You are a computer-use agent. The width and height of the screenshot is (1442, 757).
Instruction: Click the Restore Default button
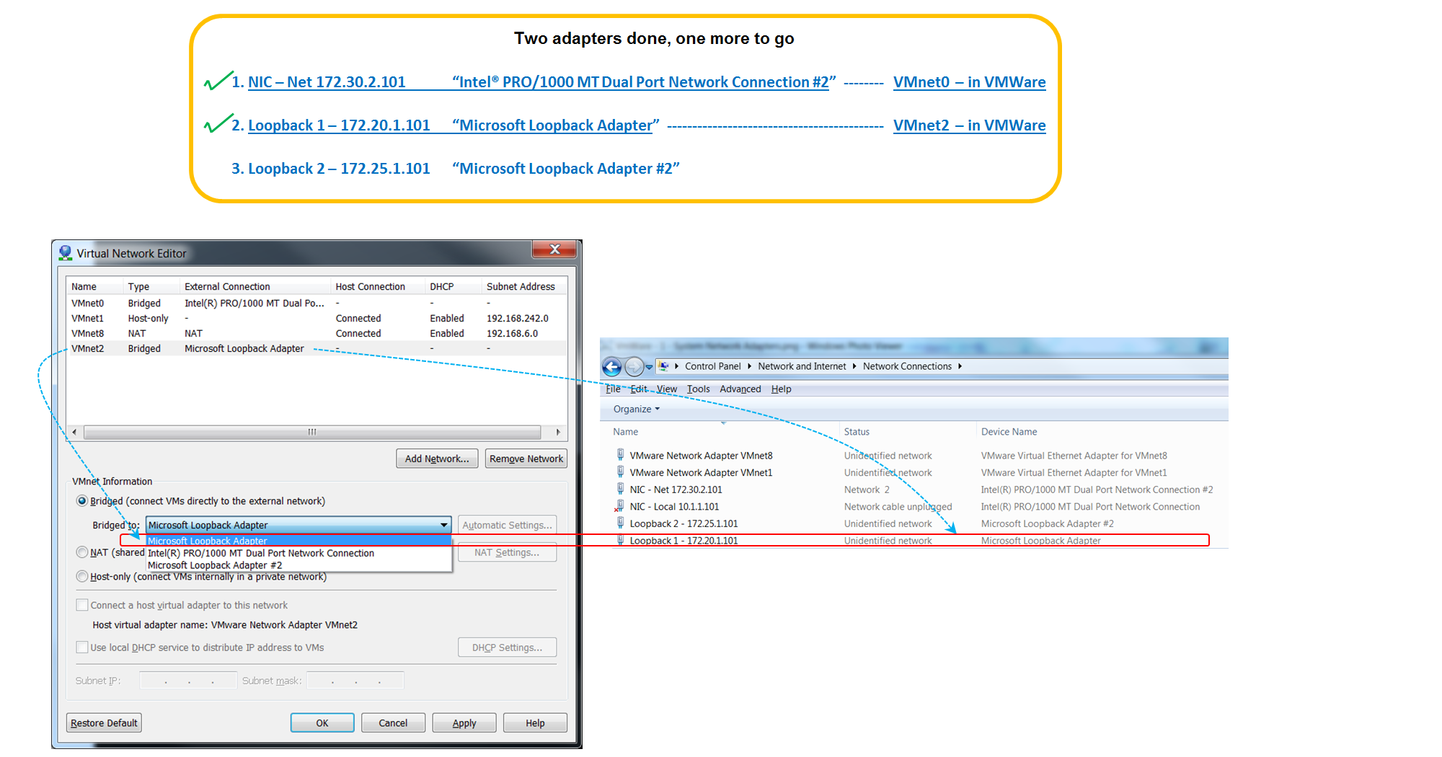tap(103, 722)
